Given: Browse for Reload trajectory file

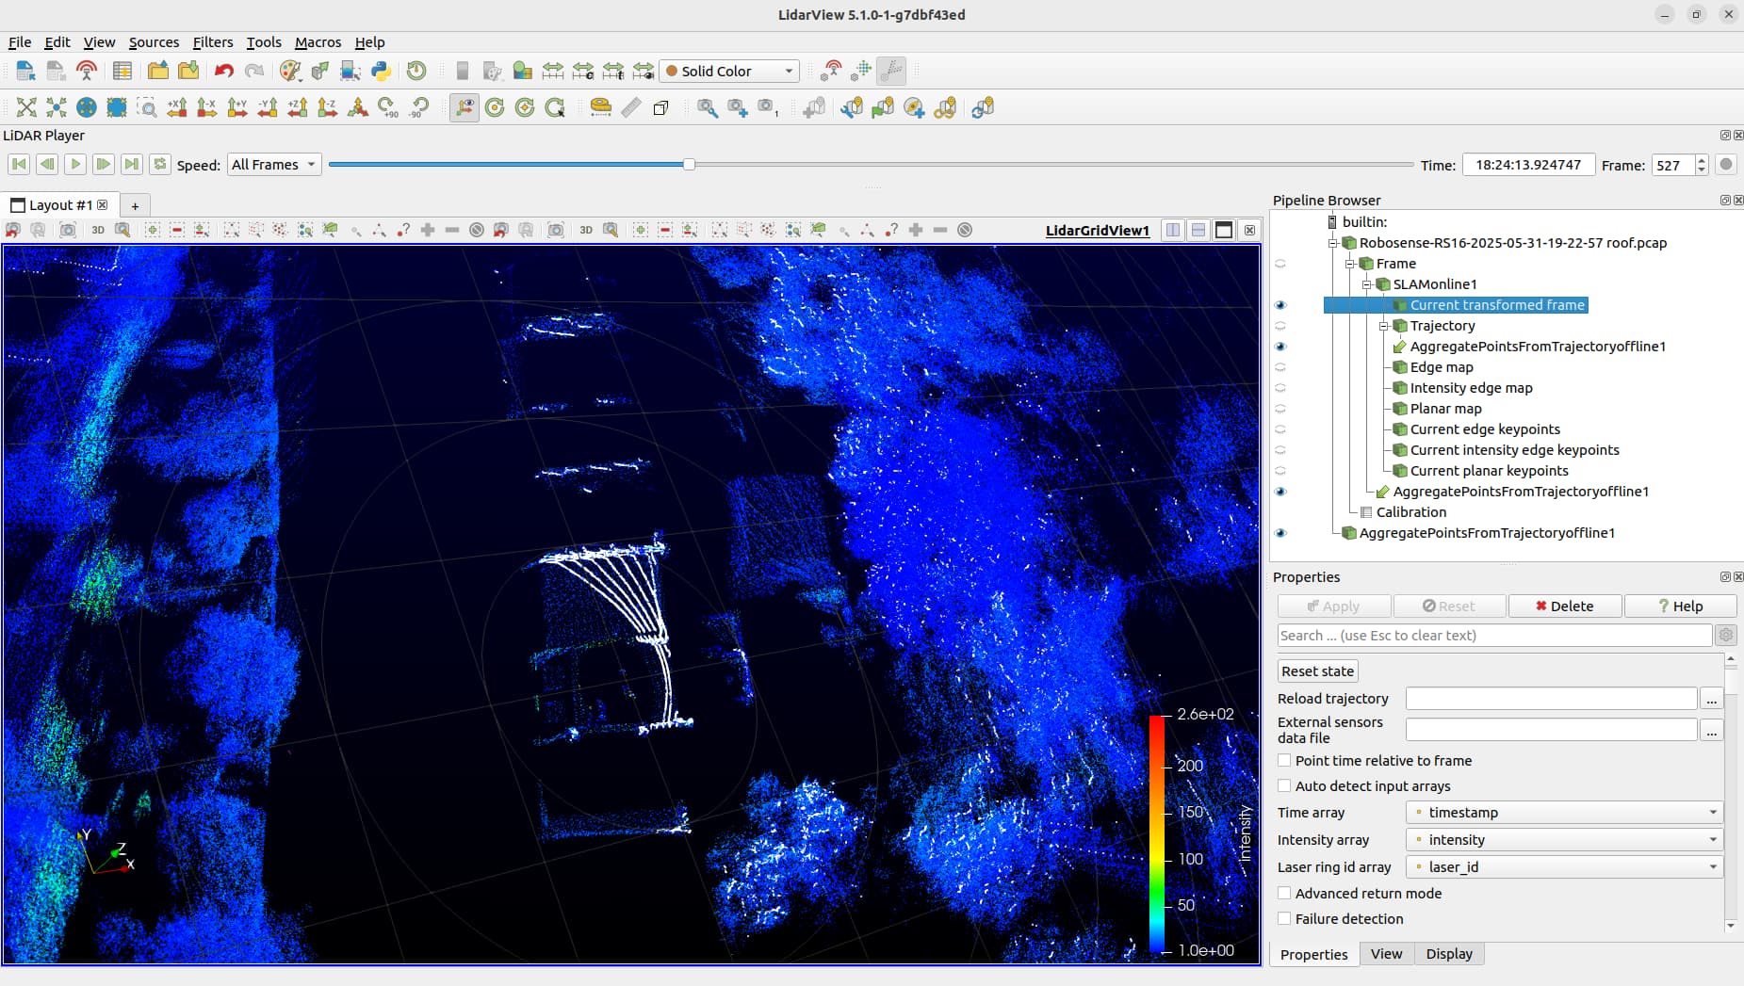Looking at the screenshot, I should pos(1711,699).
